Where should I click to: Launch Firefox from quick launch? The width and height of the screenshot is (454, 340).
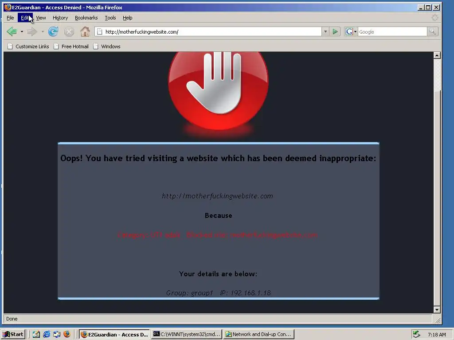(67, 334)
